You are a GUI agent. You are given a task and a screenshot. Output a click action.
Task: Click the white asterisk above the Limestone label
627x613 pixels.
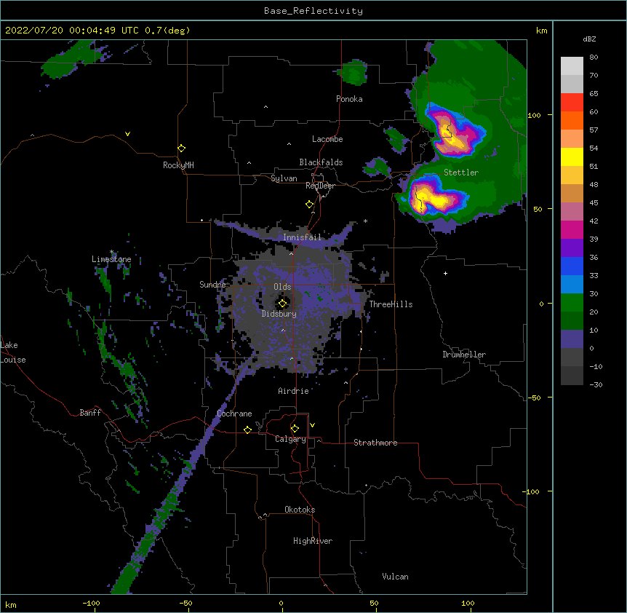[x=112, y=252]
